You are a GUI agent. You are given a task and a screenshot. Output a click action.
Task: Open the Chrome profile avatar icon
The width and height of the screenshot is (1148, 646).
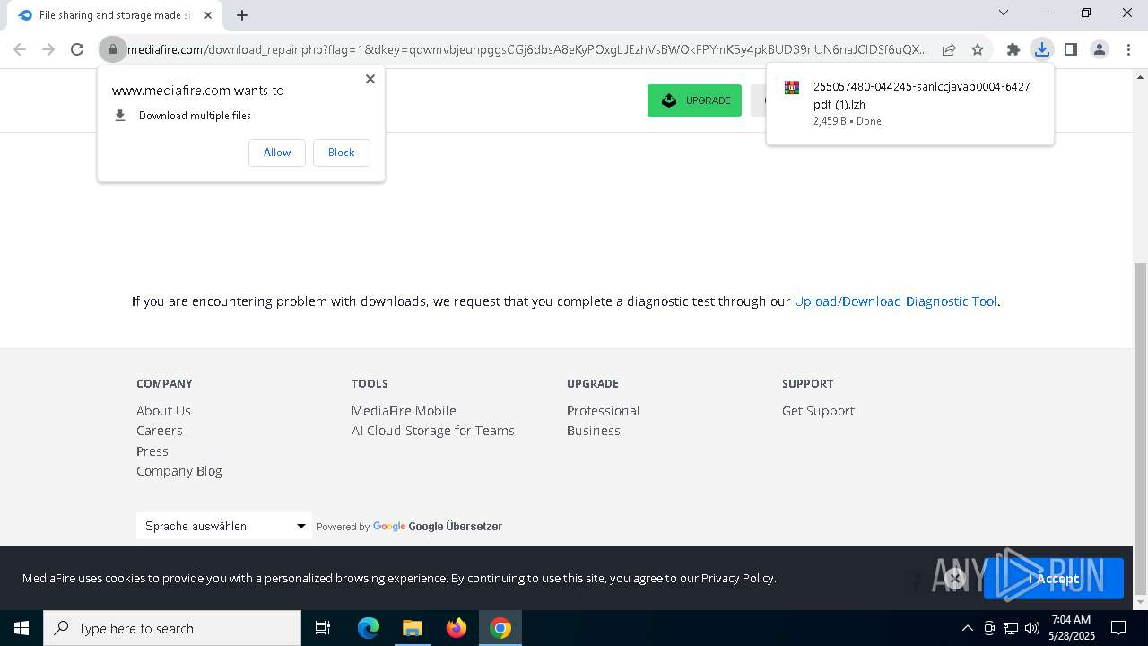(1100, 49)
